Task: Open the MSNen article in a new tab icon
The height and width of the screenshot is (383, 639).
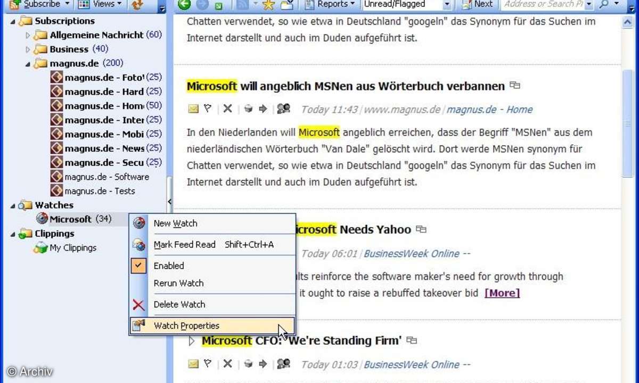Action: click(x=514, y=85)
